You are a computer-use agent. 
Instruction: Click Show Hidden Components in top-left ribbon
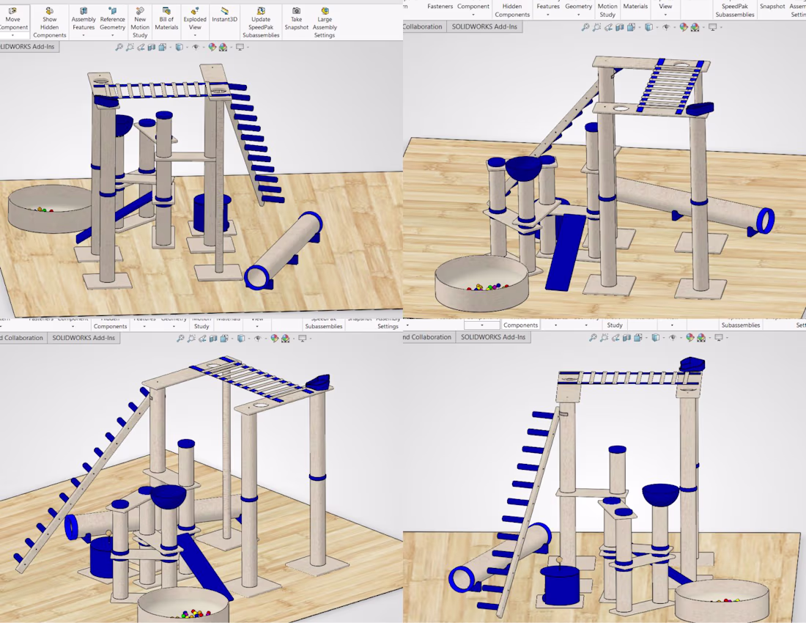(49, 23)
